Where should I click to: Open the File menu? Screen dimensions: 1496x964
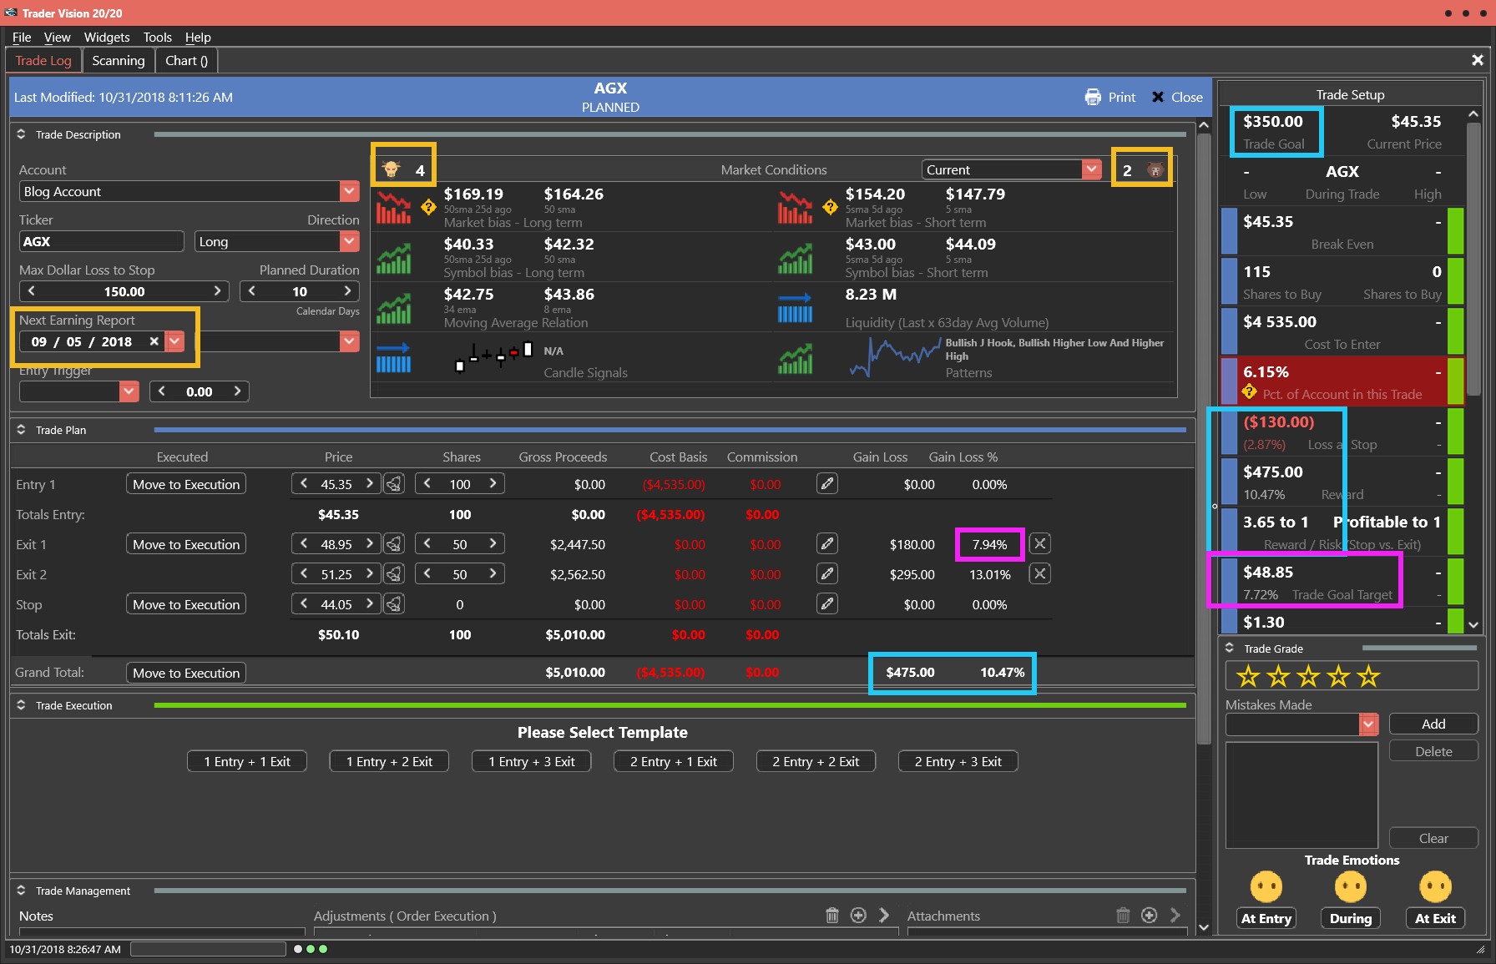pyautogui.click(x=22, y=37)
